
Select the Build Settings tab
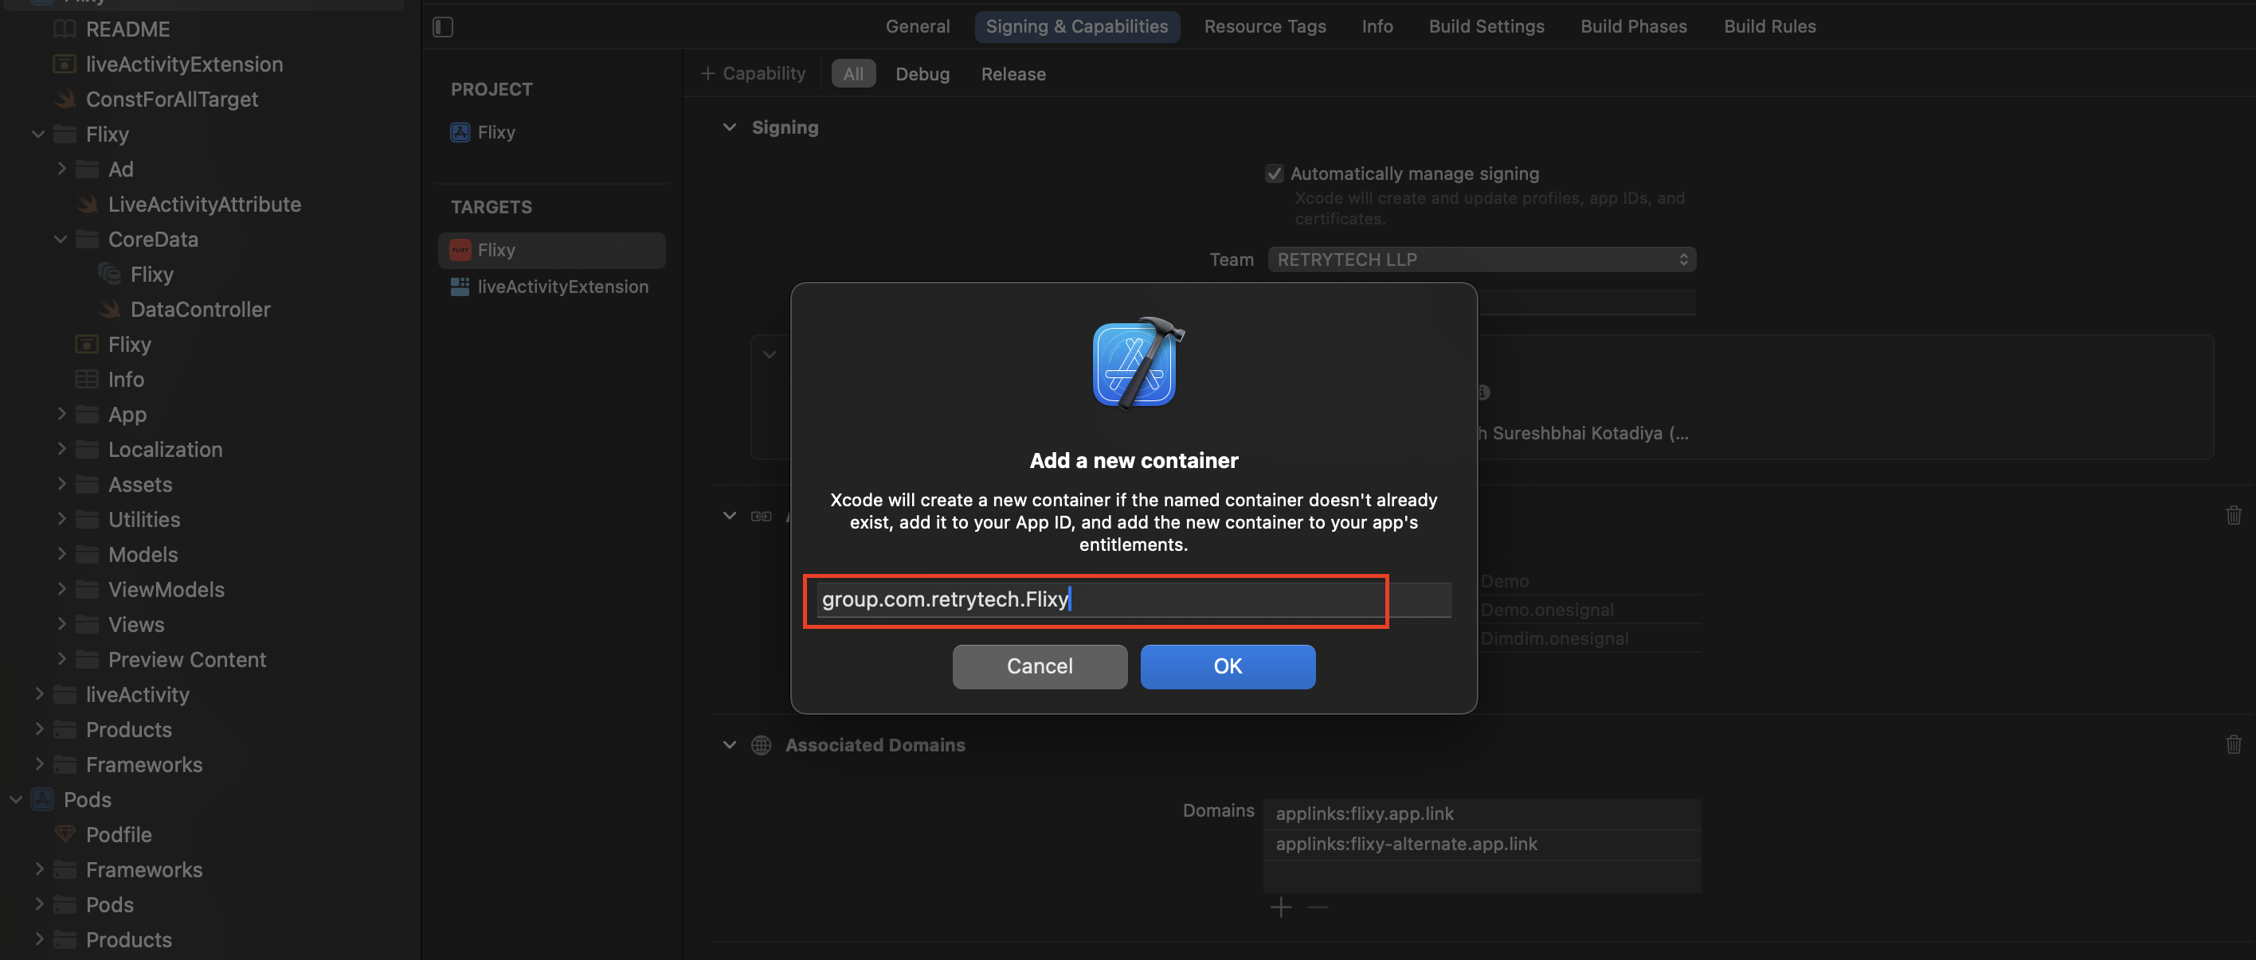(x=1486, y=25)
